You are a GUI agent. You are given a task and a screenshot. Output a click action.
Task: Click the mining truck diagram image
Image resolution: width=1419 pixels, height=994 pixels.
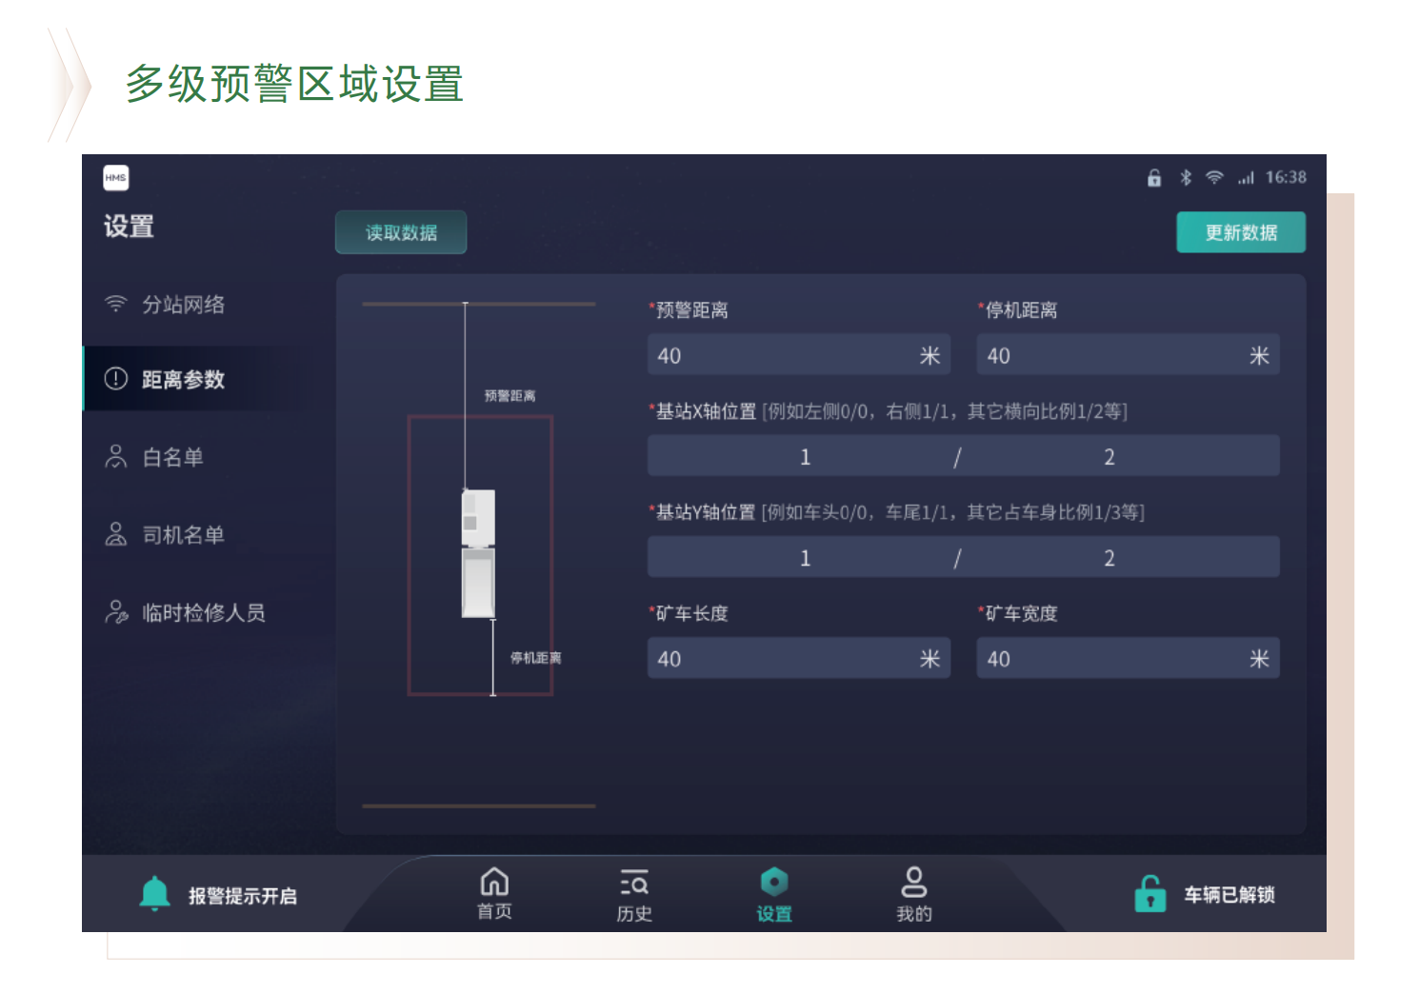[478, 554]
